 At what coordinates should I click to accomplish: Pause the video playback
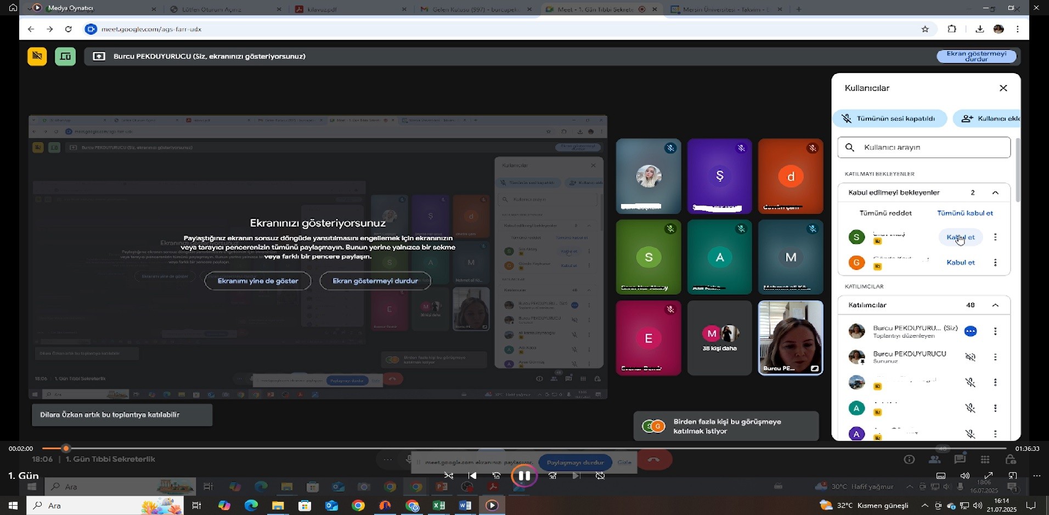524,476
